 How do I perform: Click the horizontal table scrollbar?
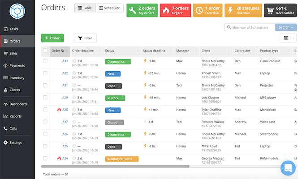pos(115,166)
